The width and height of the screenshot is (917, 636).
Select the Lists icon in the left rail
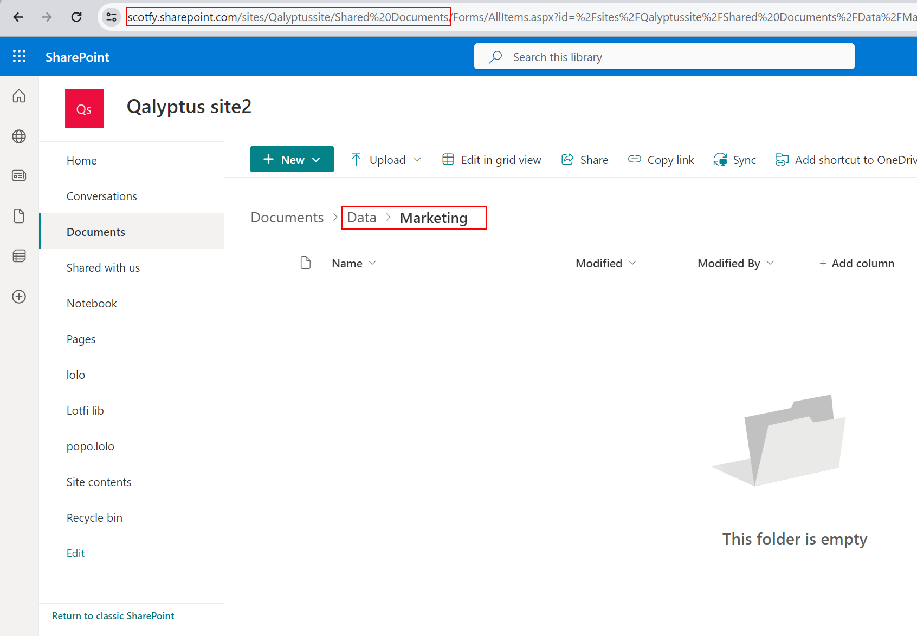(x=19, y=255)
